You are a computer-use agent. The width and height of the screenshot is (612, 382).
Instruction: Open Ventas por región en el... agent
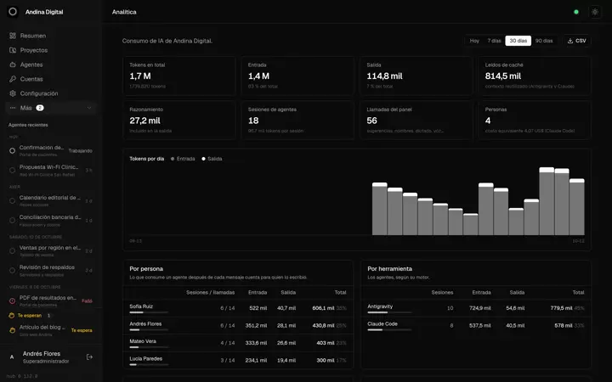(x=51, y=250)
